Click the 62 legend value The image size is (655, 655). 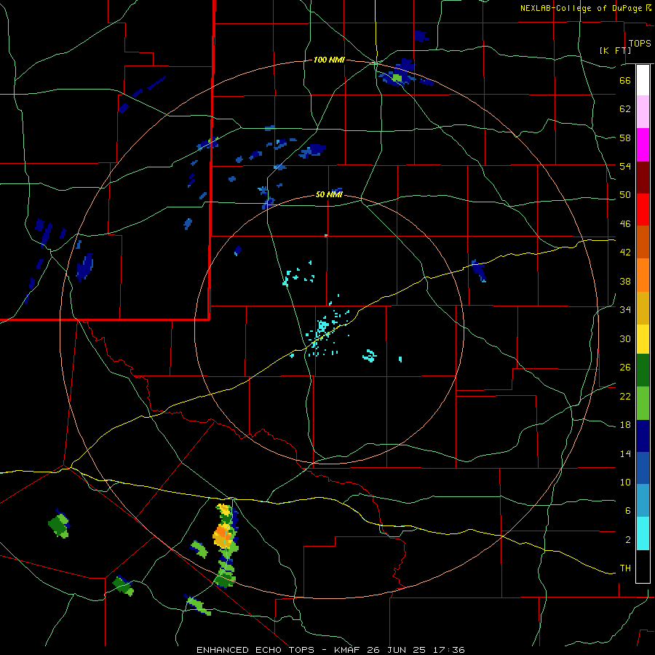click(x=625, y=109)
